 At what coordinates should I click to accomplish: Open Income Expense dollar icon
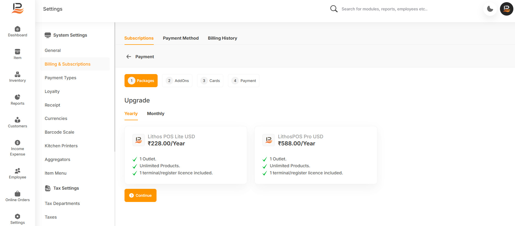18,142
